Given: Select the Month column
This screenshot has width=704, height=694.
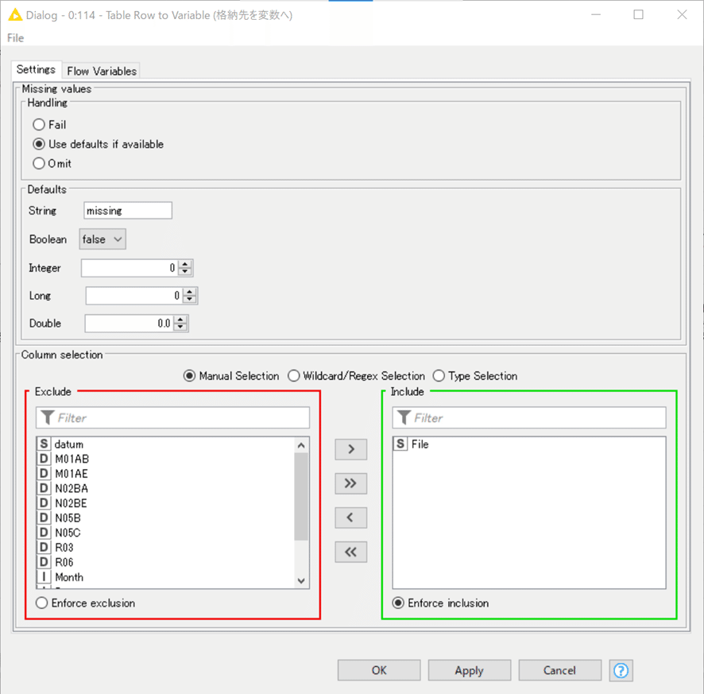Looking at the screenshot, I should (166, 577).
